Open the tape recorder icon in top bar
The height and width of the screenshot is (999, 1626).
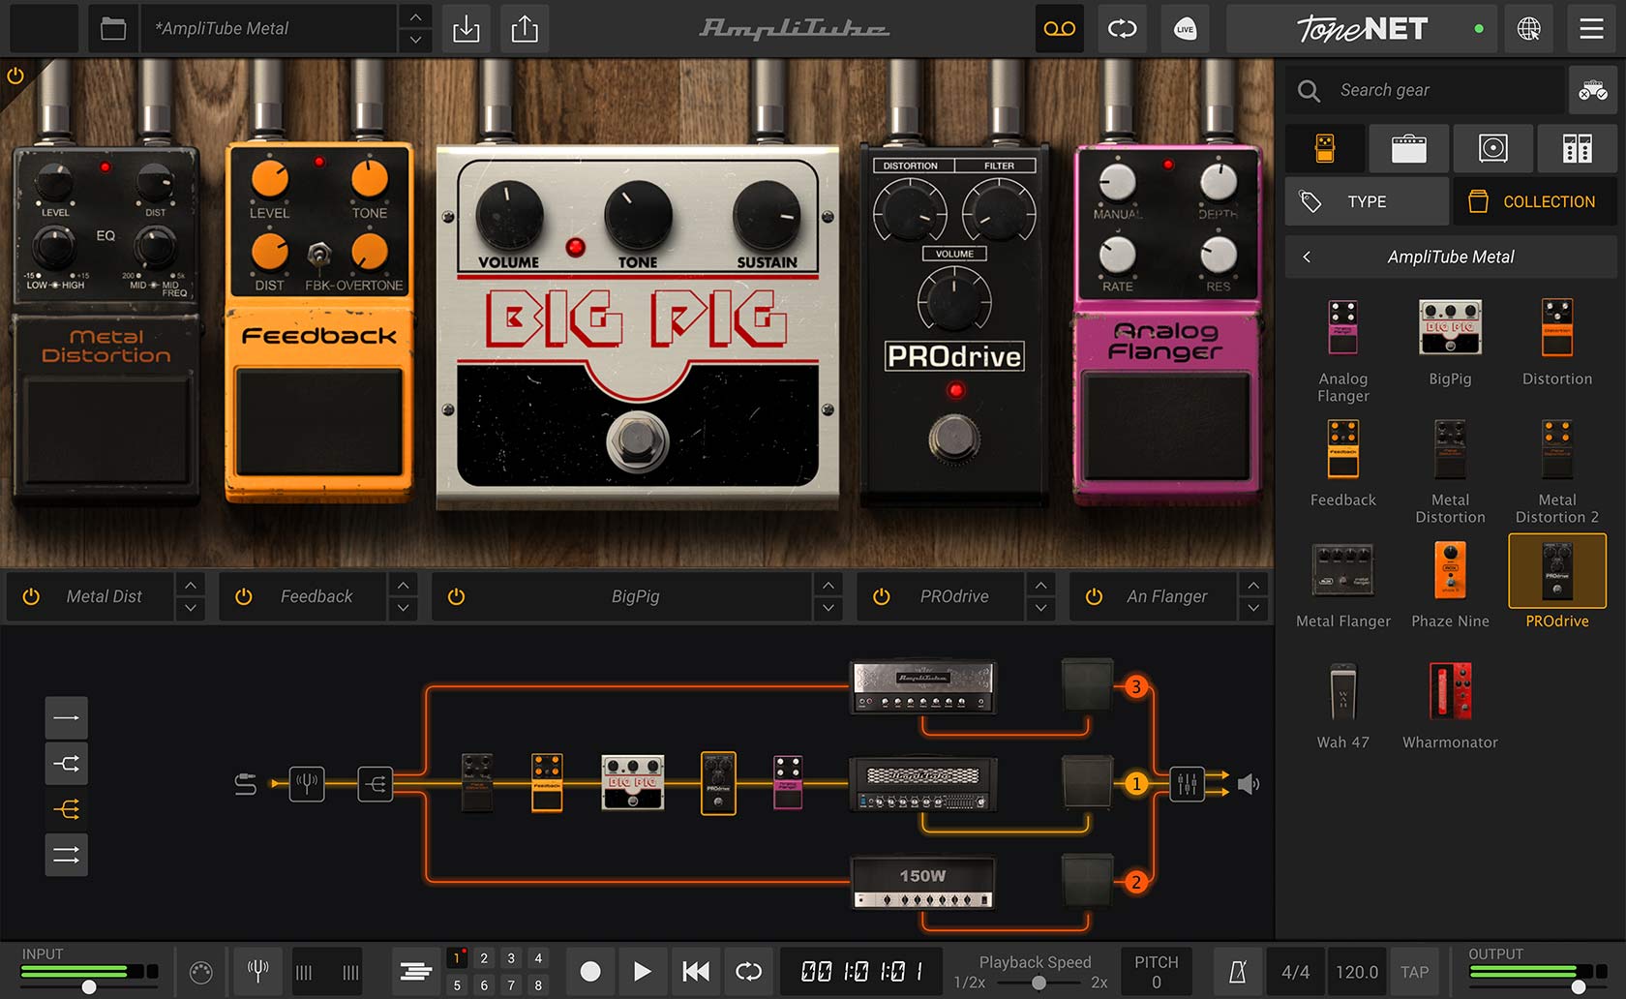[1060, 29]
